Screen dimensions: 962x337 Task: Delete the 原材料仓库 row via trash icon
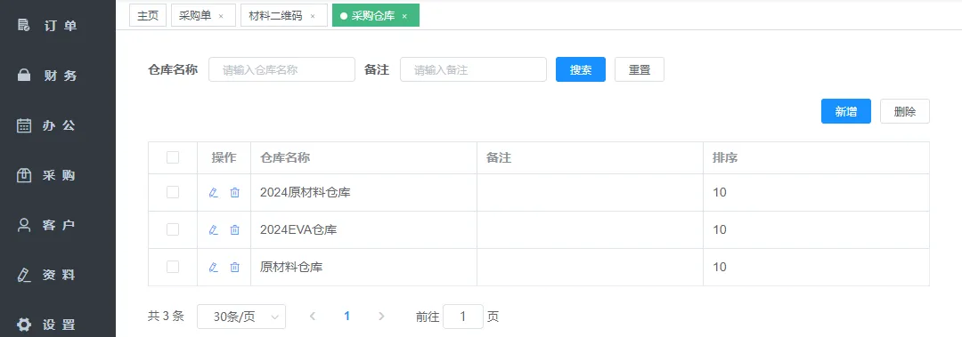234,267
